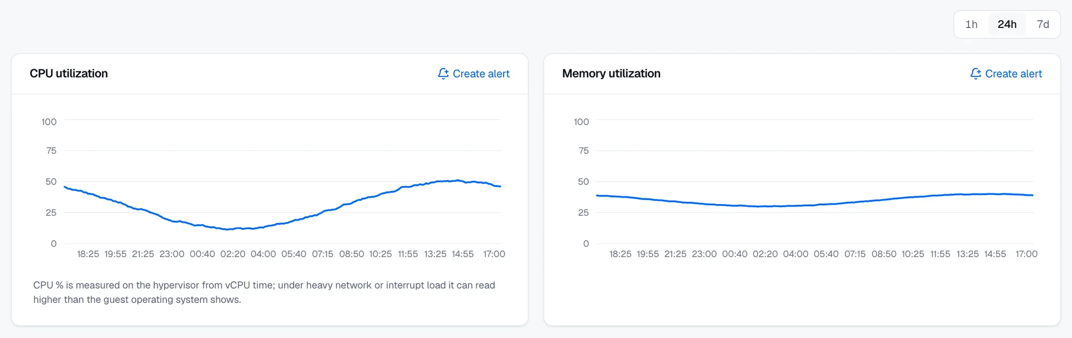This screenshot has width=1072, height=338.
Task: Click bell icon in CPU utilization card
Action: pyautogui.click(x=443, y=74)
